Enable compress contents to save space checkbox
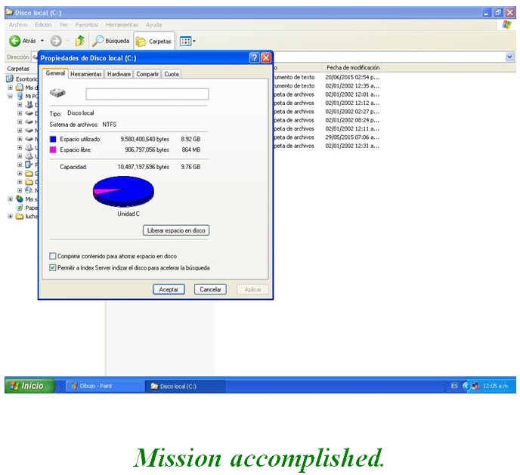The height and width of the screenshot is (475, 520). tap(53, 256)
